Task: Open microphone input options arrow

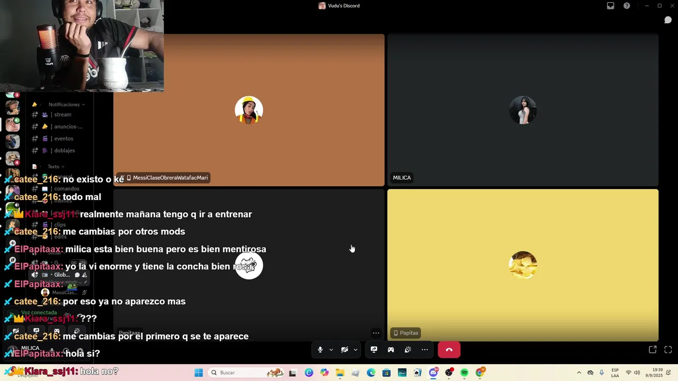Action: point(331,350)
